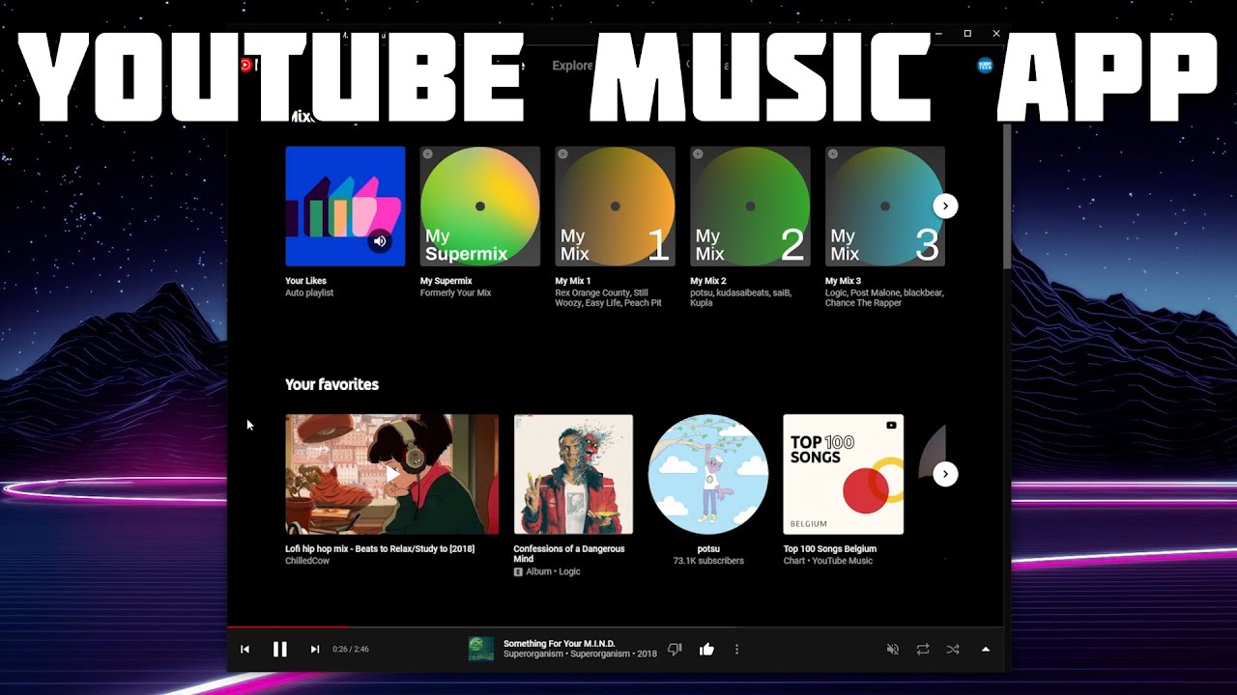Click the 'Auto playlist' subtitle

[309, 292]
